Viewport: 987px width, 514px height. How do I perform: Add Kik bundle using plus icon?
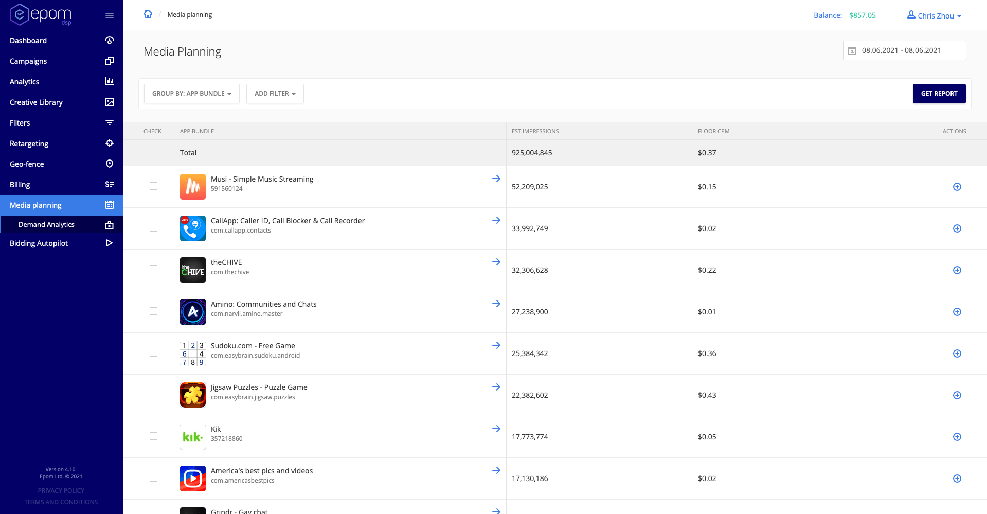tap(957, 437)
